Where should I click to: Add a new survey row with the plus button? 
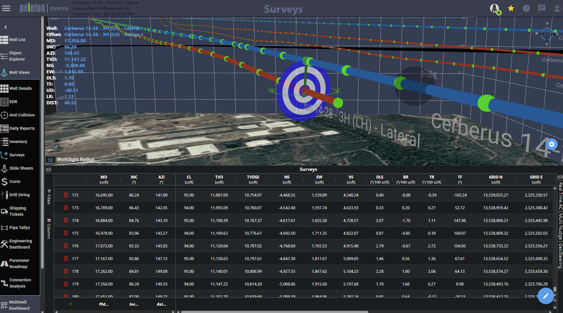click(70, 304)
